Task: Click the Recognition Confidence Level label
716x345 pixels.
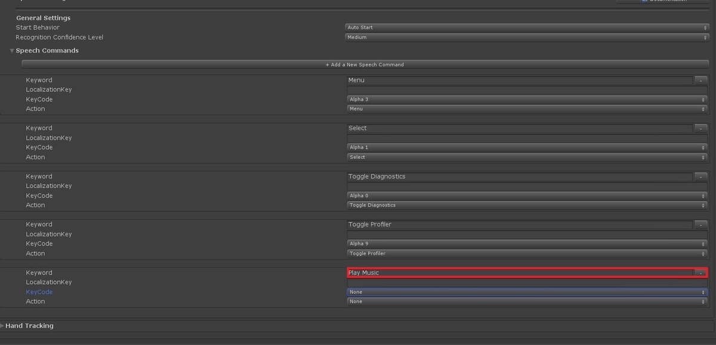Action: tap(60, 37)
